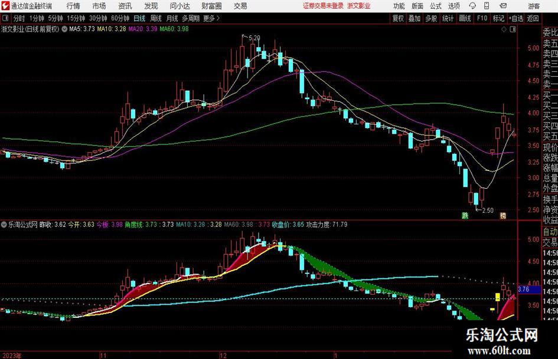The image size is (558, 359).
Task: Click the 浙文影业 stock name in title bar
Action: pos(359,6)
